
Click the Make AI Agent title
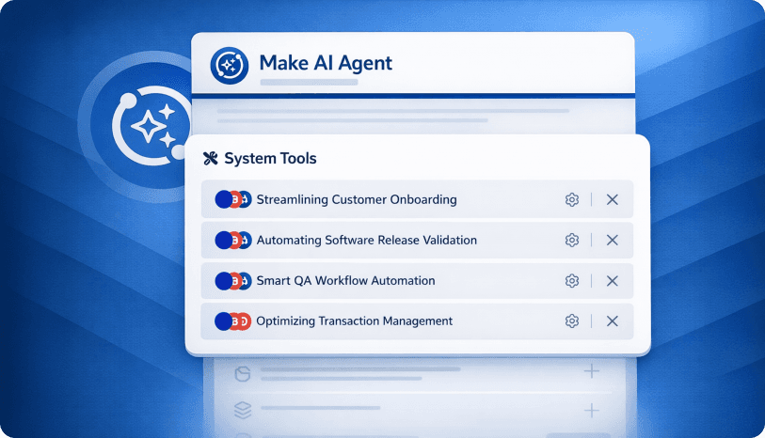[326, 63]
